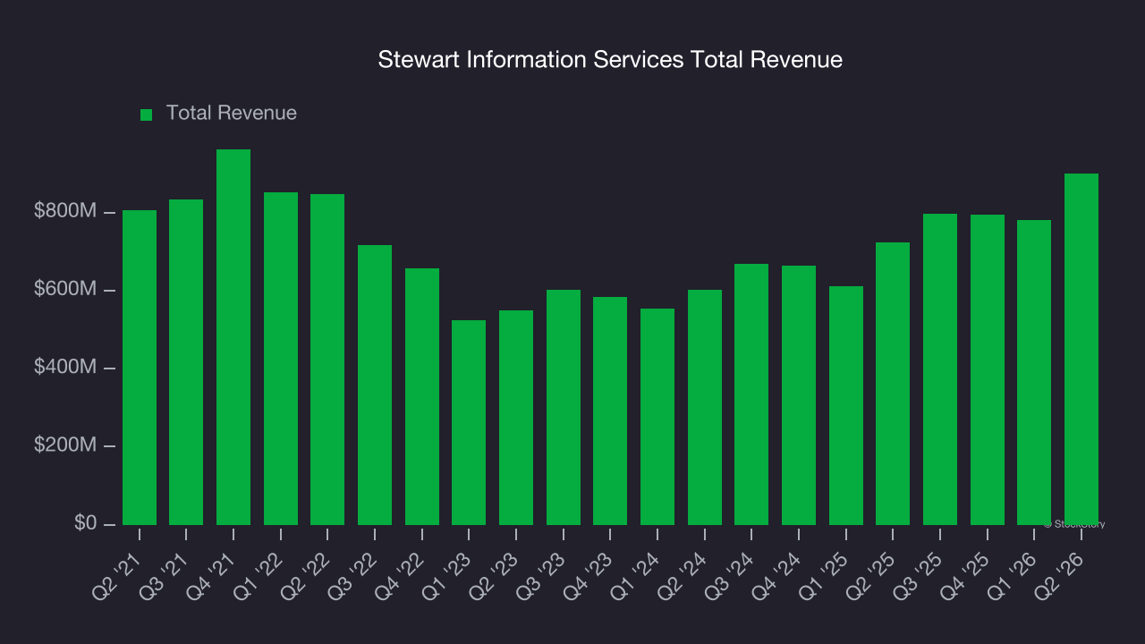Select the Q3 '21 revenue bar
Screen dimensions: 1145x644
point(186,362)
